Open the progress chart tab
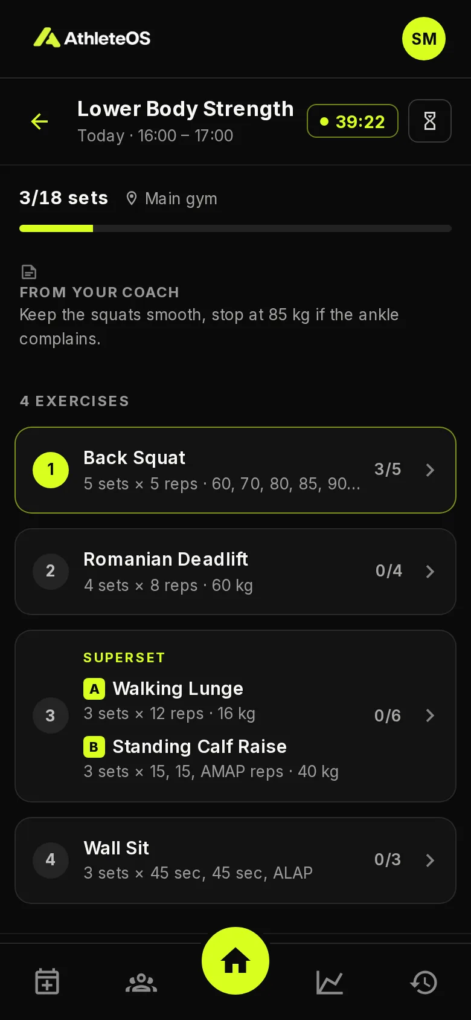This screenshot has height=1020, width=471. [x=330, y=983]
